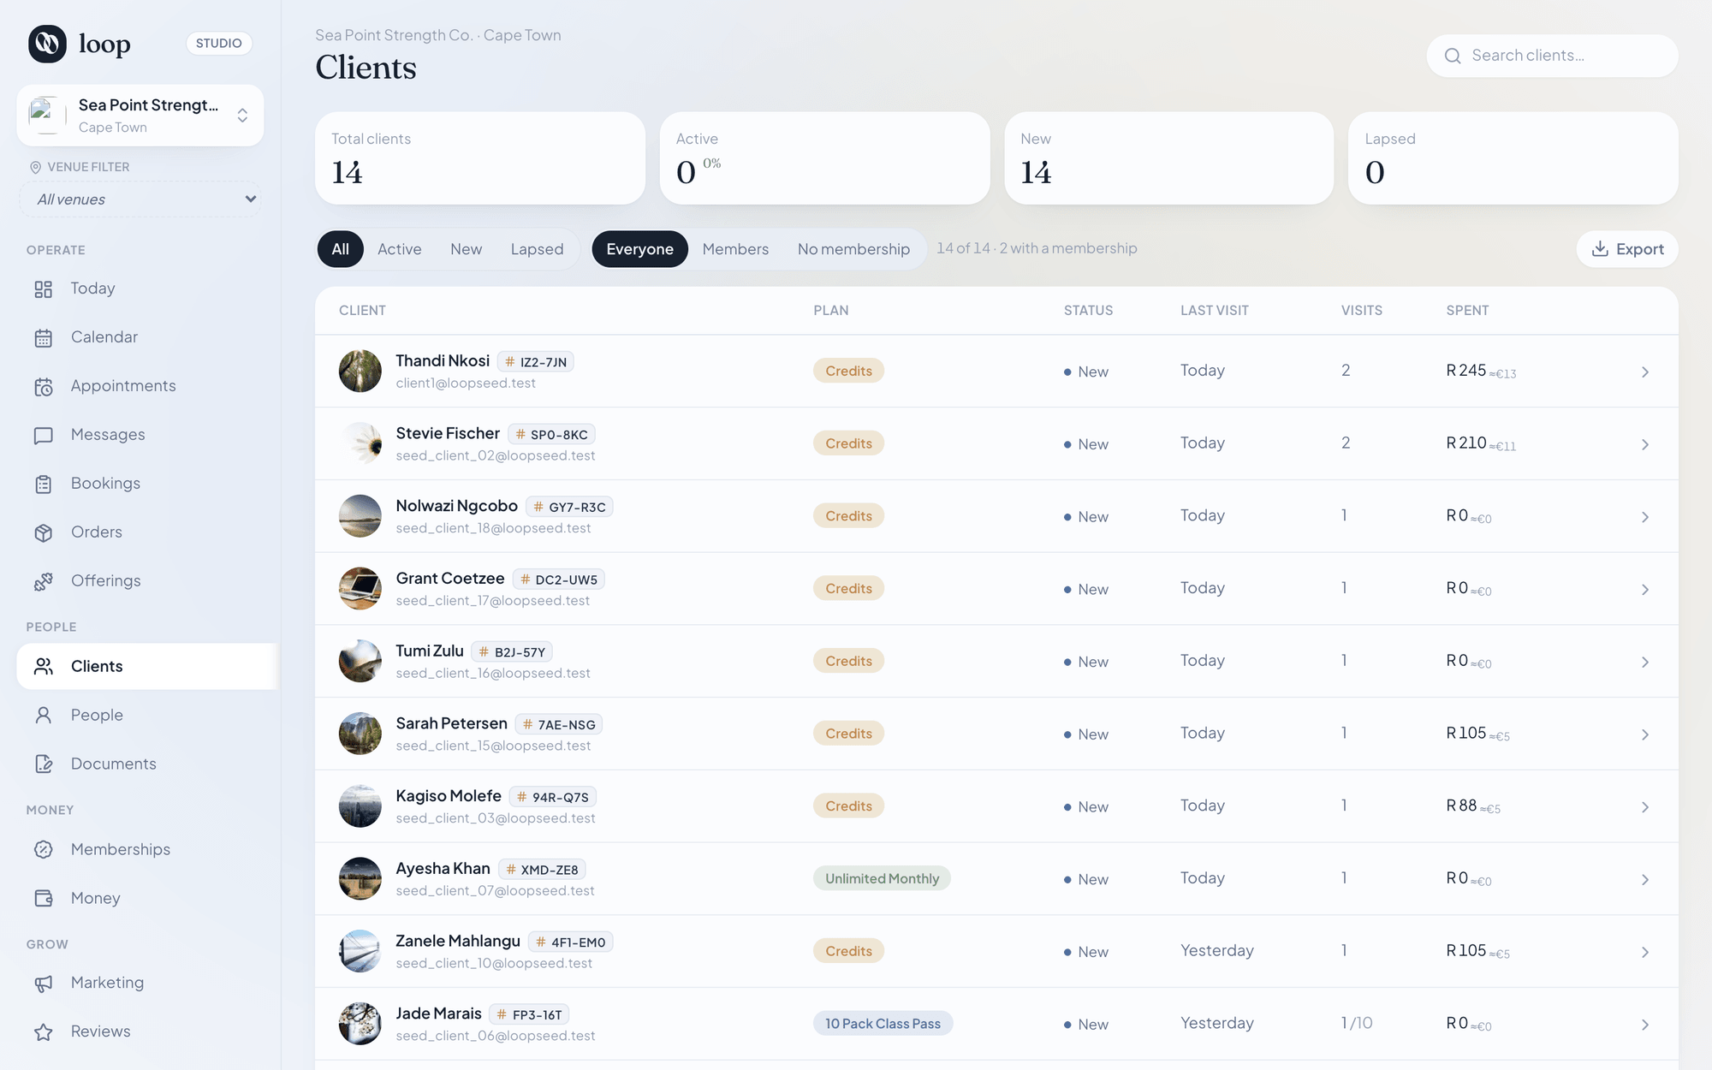The width and height of the screenshot is (1712, 1070).
Task: Copy Thandi Nkosi code IZ2-7JN tag
Action: (536, 362)
